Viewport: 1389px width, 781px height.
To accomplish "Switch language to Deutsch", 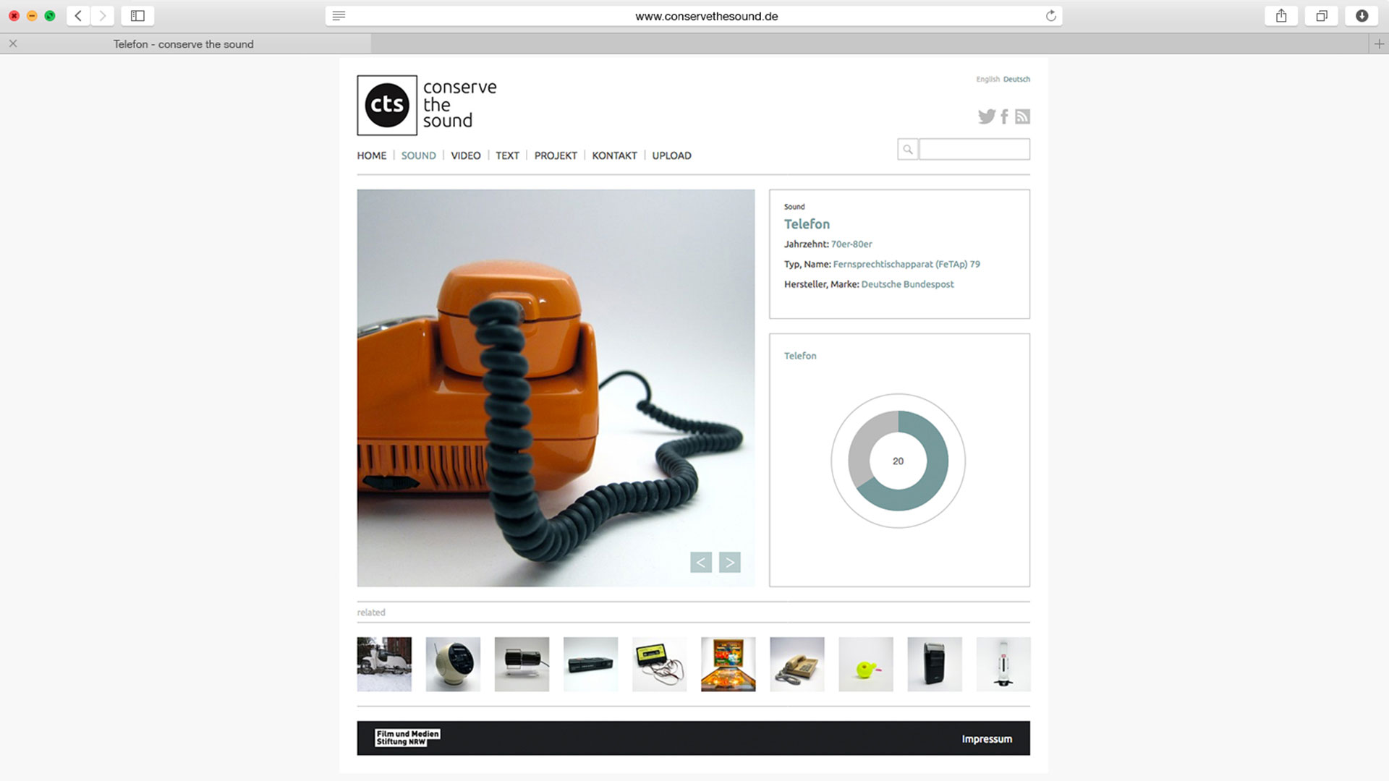I will click(x=1016, y=80).
